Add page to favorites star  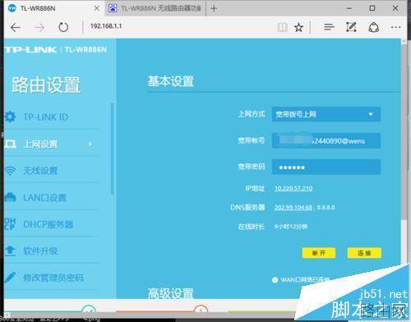click(298, 27)
